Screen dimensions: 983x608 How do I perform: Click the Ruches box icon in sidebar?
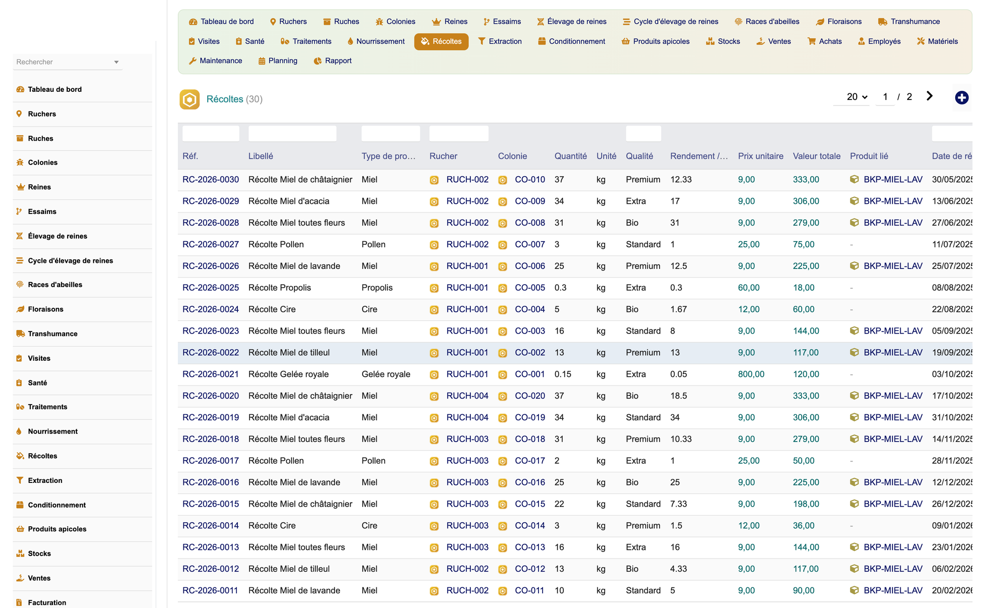coord(20,138)
